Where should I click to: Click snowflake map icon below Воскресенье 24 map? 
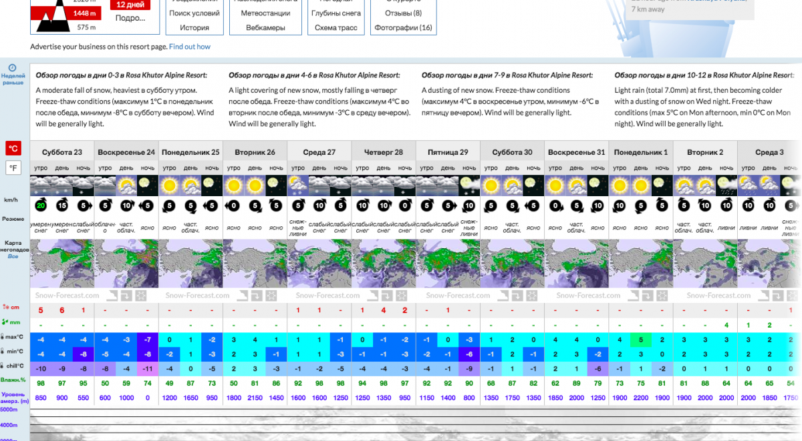coord(140,295)
